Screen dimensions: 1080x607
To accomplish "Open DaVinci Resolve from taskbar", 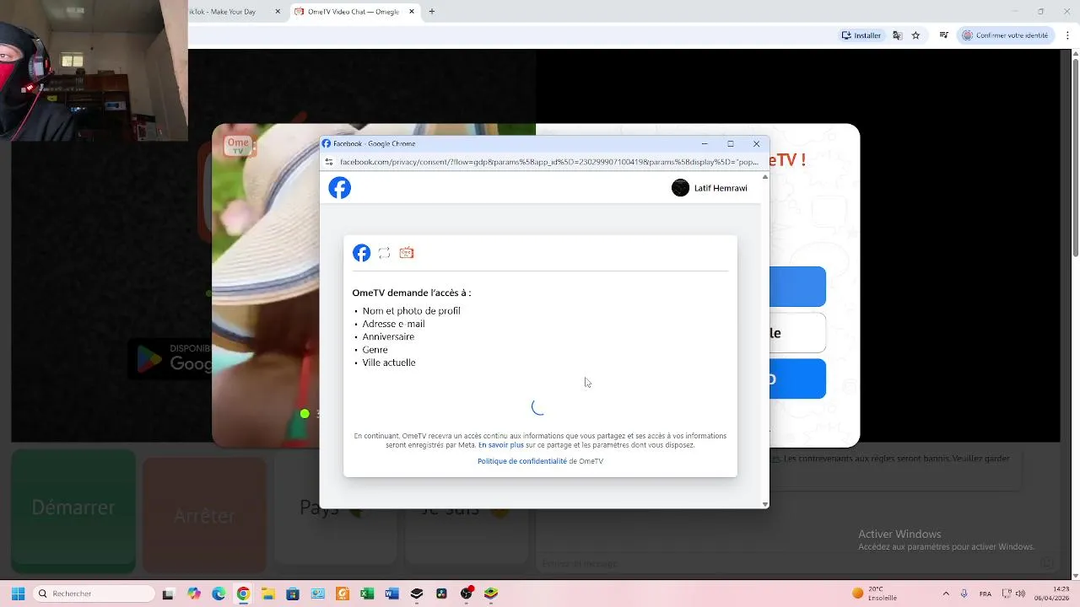I will tap(441, 594).
